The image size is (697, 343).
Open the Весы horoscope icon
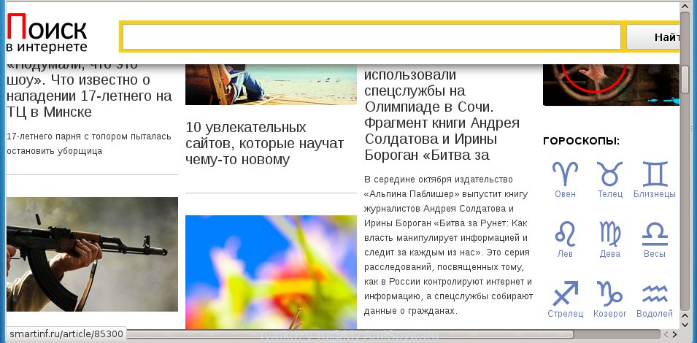(x=655, y=234)
